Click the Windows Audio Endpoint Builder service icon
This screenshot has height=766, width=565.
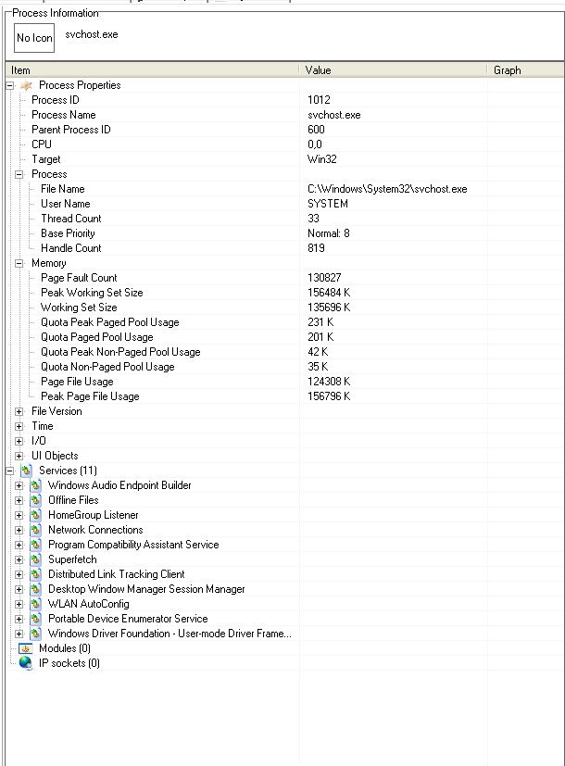(x=35, y=485)
